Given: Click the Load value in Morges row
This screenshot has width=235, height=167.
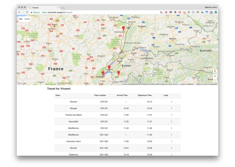Looking at the screenshot, I should (171, 108).
